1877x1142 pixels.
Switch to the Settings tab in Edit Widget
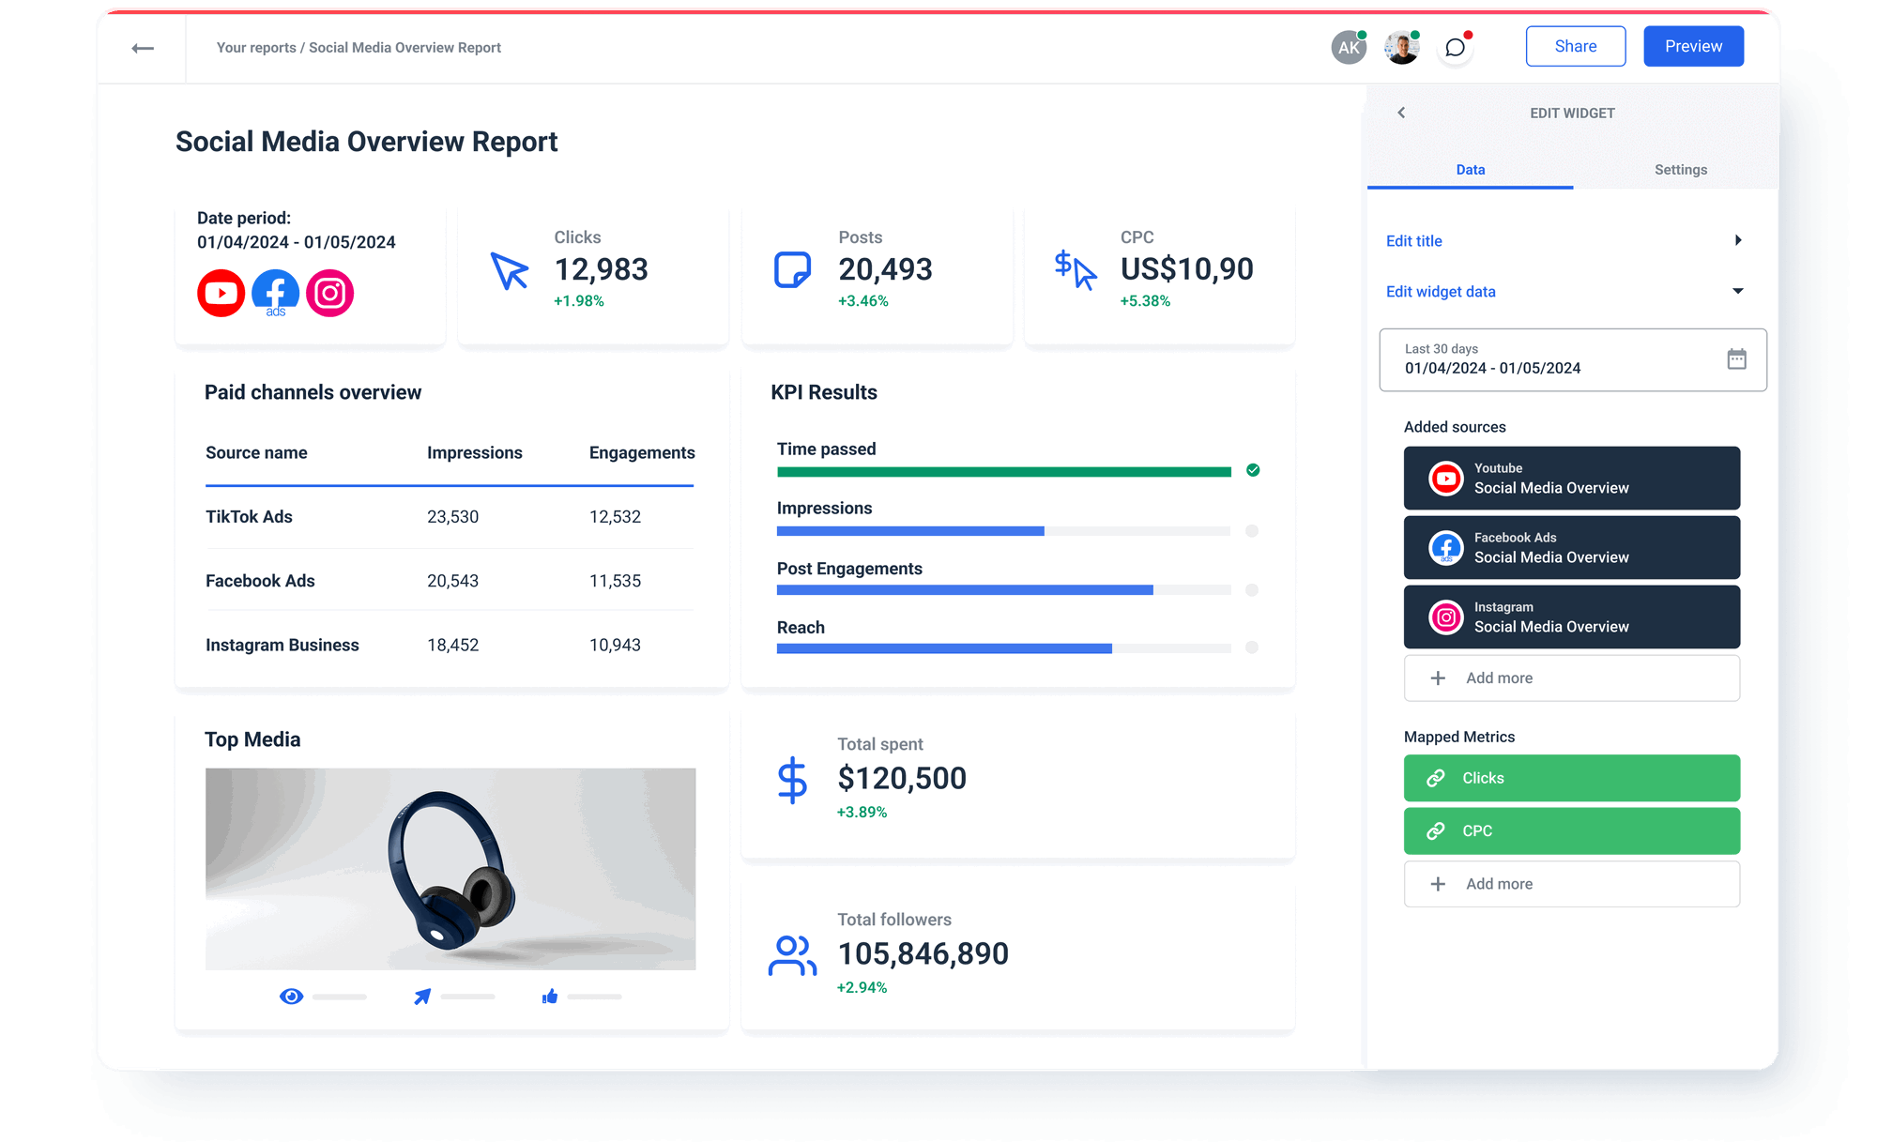click(x=1680, y=170)
